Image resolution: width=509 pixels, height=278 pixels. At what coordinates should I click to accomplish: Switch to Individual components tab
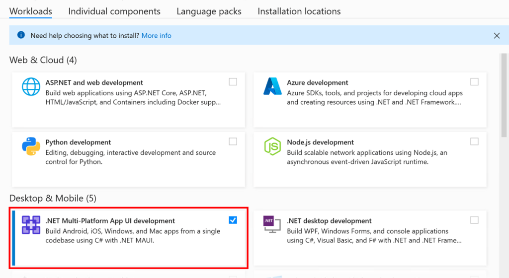coord(114,11)
